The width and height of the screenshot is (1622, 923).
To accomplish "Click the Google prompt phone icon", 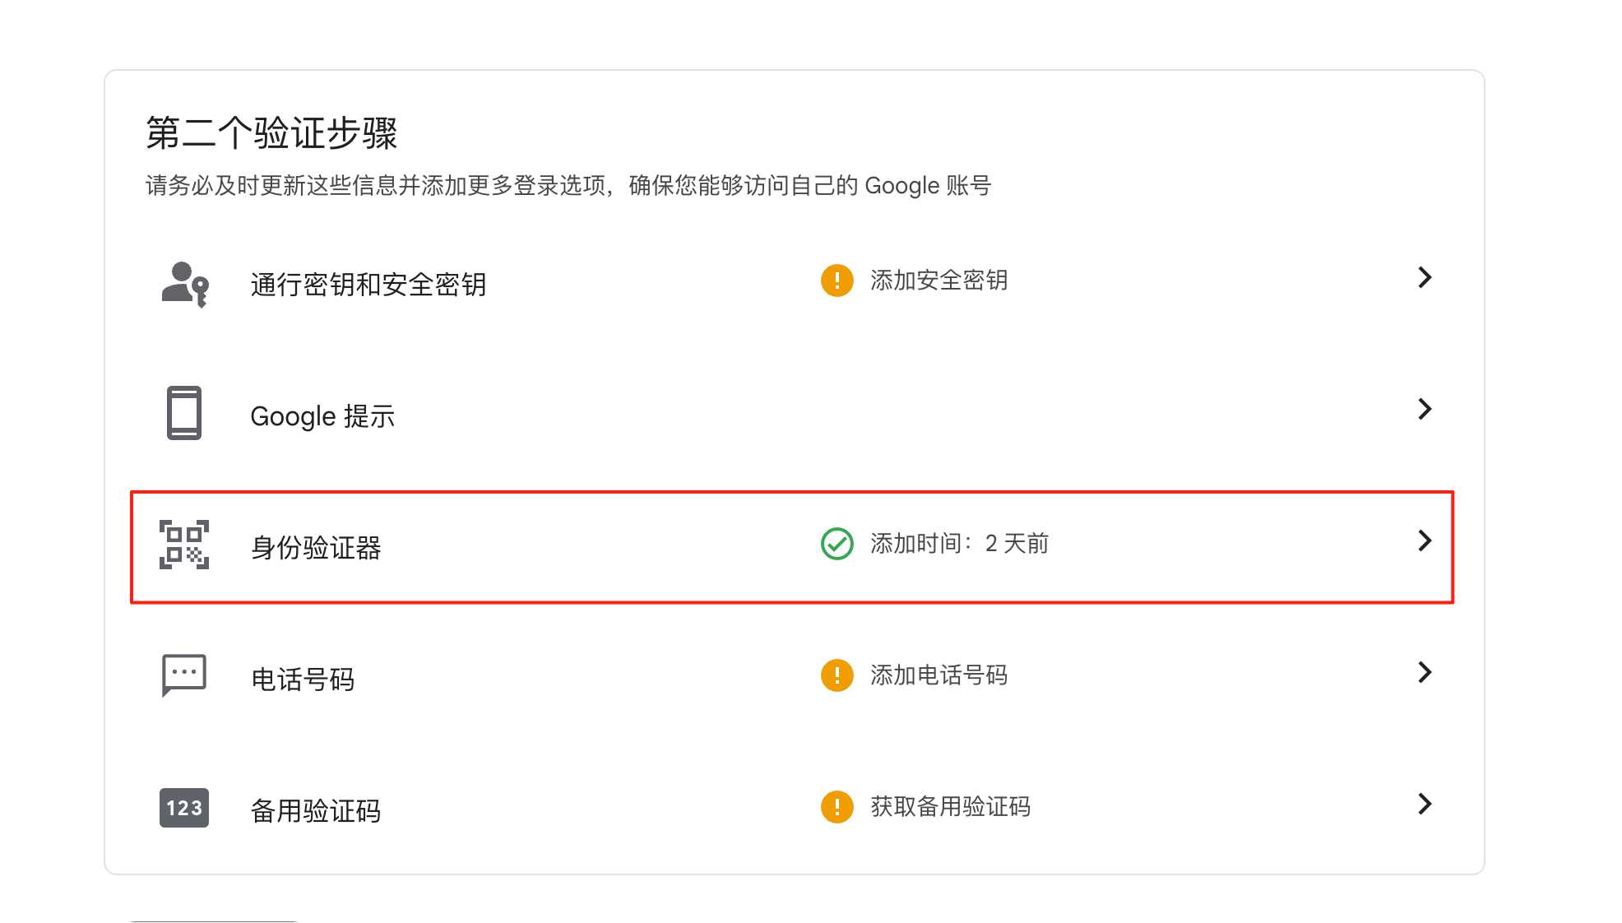I will pos(184,413).
